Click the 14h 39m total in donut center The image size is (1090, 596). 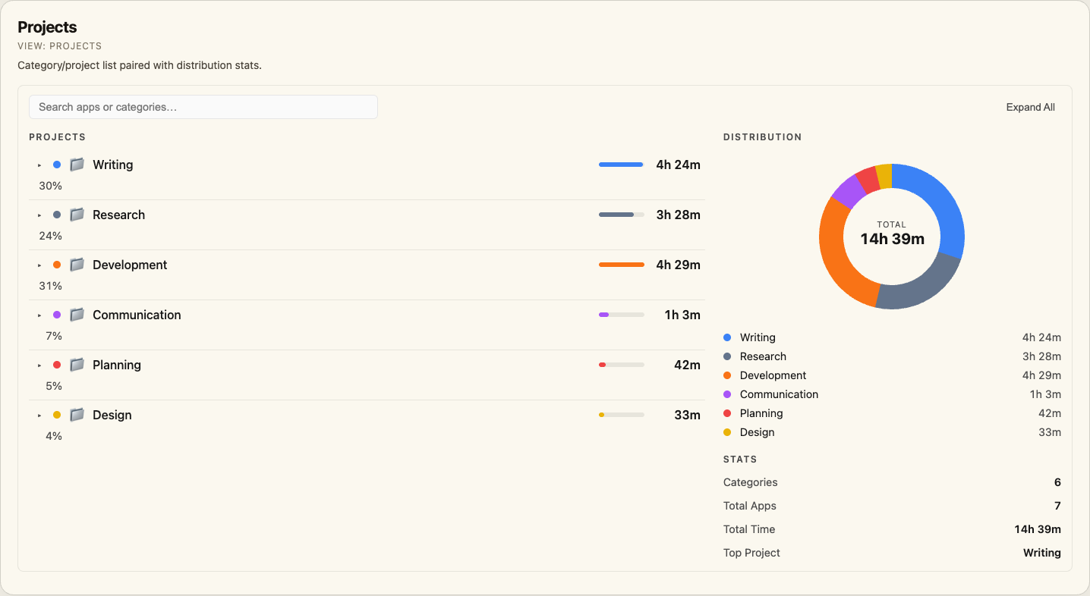(x=892, y=239)
